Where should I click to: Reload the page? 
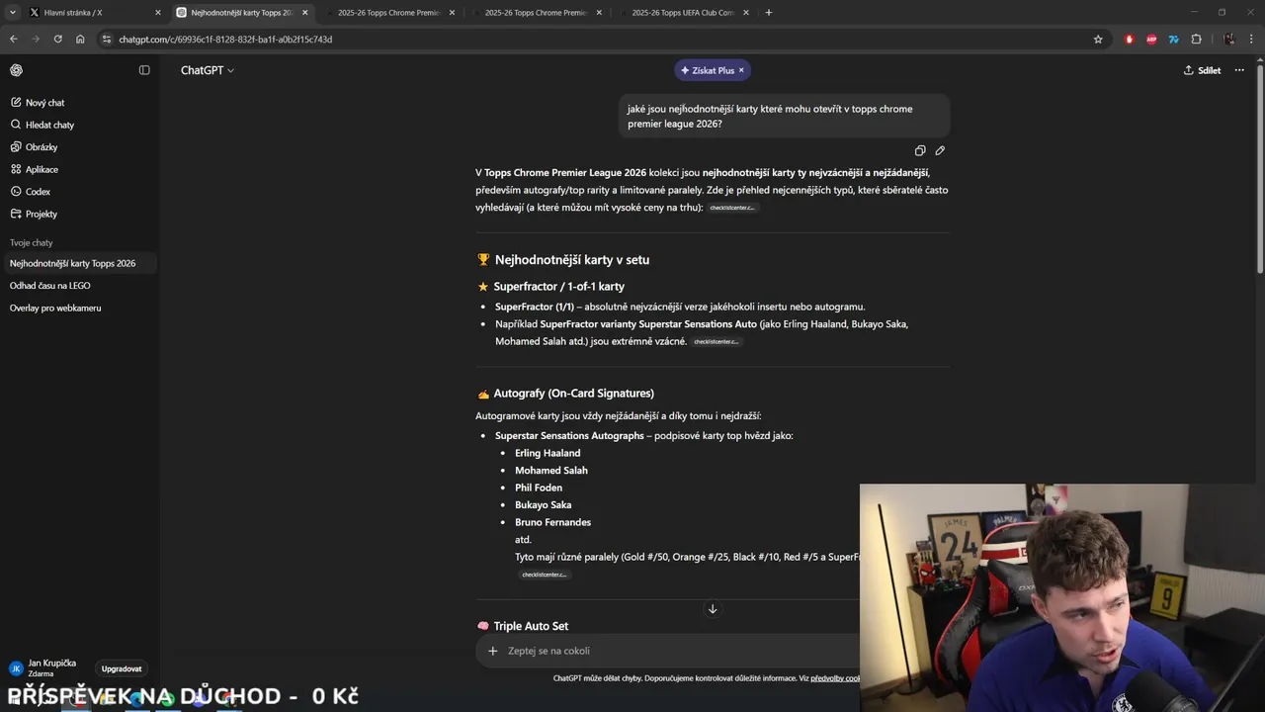pyautogui.click(x=57, y=40)
